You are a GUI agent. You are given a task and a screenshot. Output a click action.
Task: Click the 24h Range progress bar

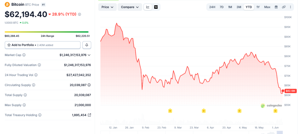pos(47,32)
